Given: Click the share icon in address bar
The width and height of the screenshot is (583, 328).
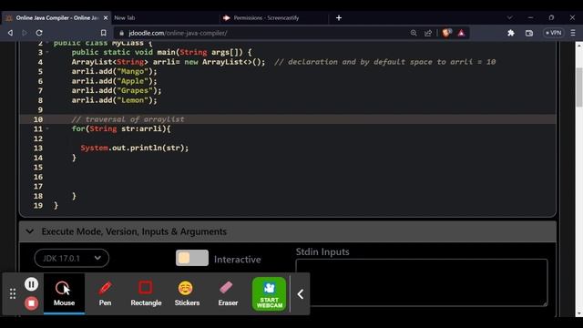Looking at the screenshot, I should point(428,33).
